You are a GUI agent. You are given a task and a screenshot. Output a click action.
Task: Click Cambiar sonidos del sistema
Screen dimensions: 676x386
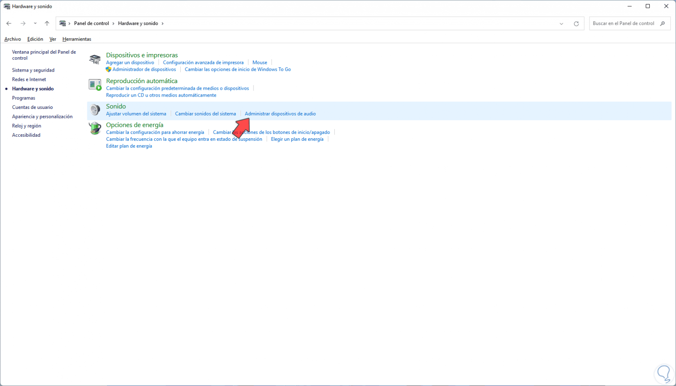(x=205, y=114)
